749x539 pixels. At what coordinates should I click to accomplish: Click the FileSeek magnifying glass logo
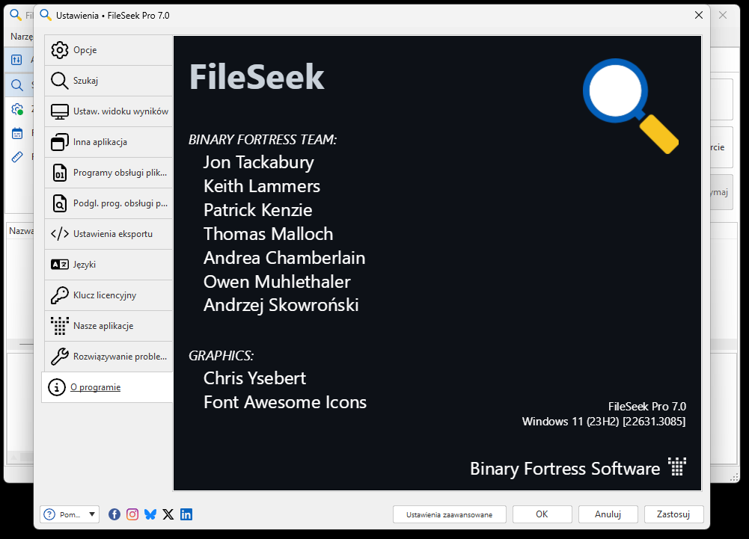point(631,106)
